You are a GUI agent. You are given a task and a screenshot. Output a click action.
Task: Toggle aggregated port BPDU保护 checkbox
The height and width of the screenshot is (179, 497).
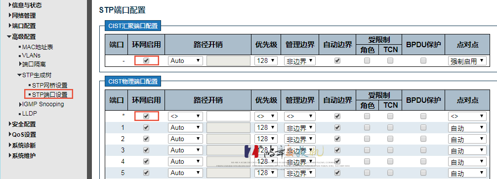click(423, 60)
